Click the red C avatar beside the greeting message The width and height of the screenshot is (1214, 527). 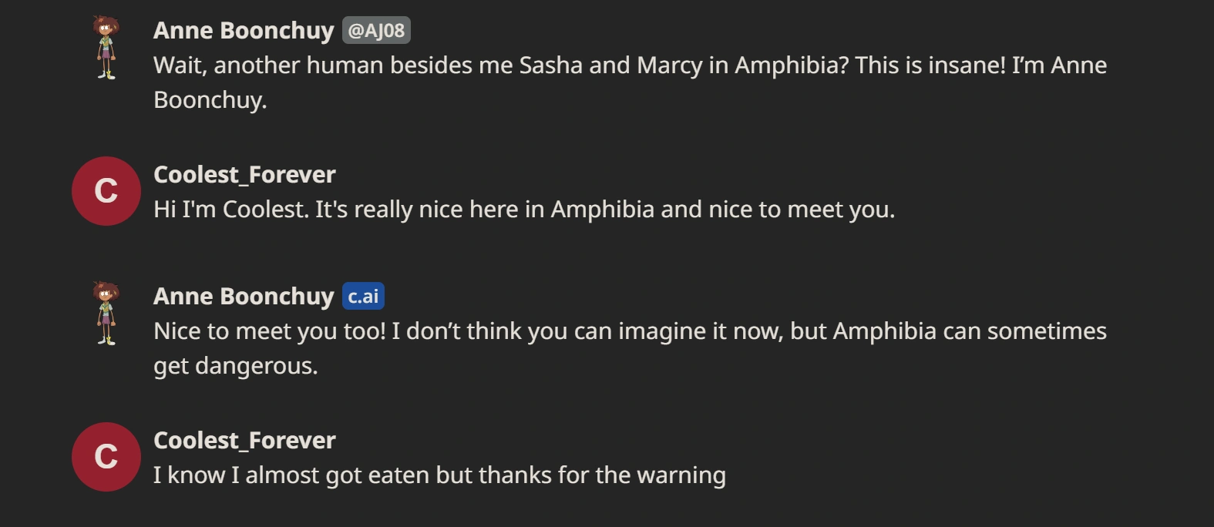pos(106,191)
